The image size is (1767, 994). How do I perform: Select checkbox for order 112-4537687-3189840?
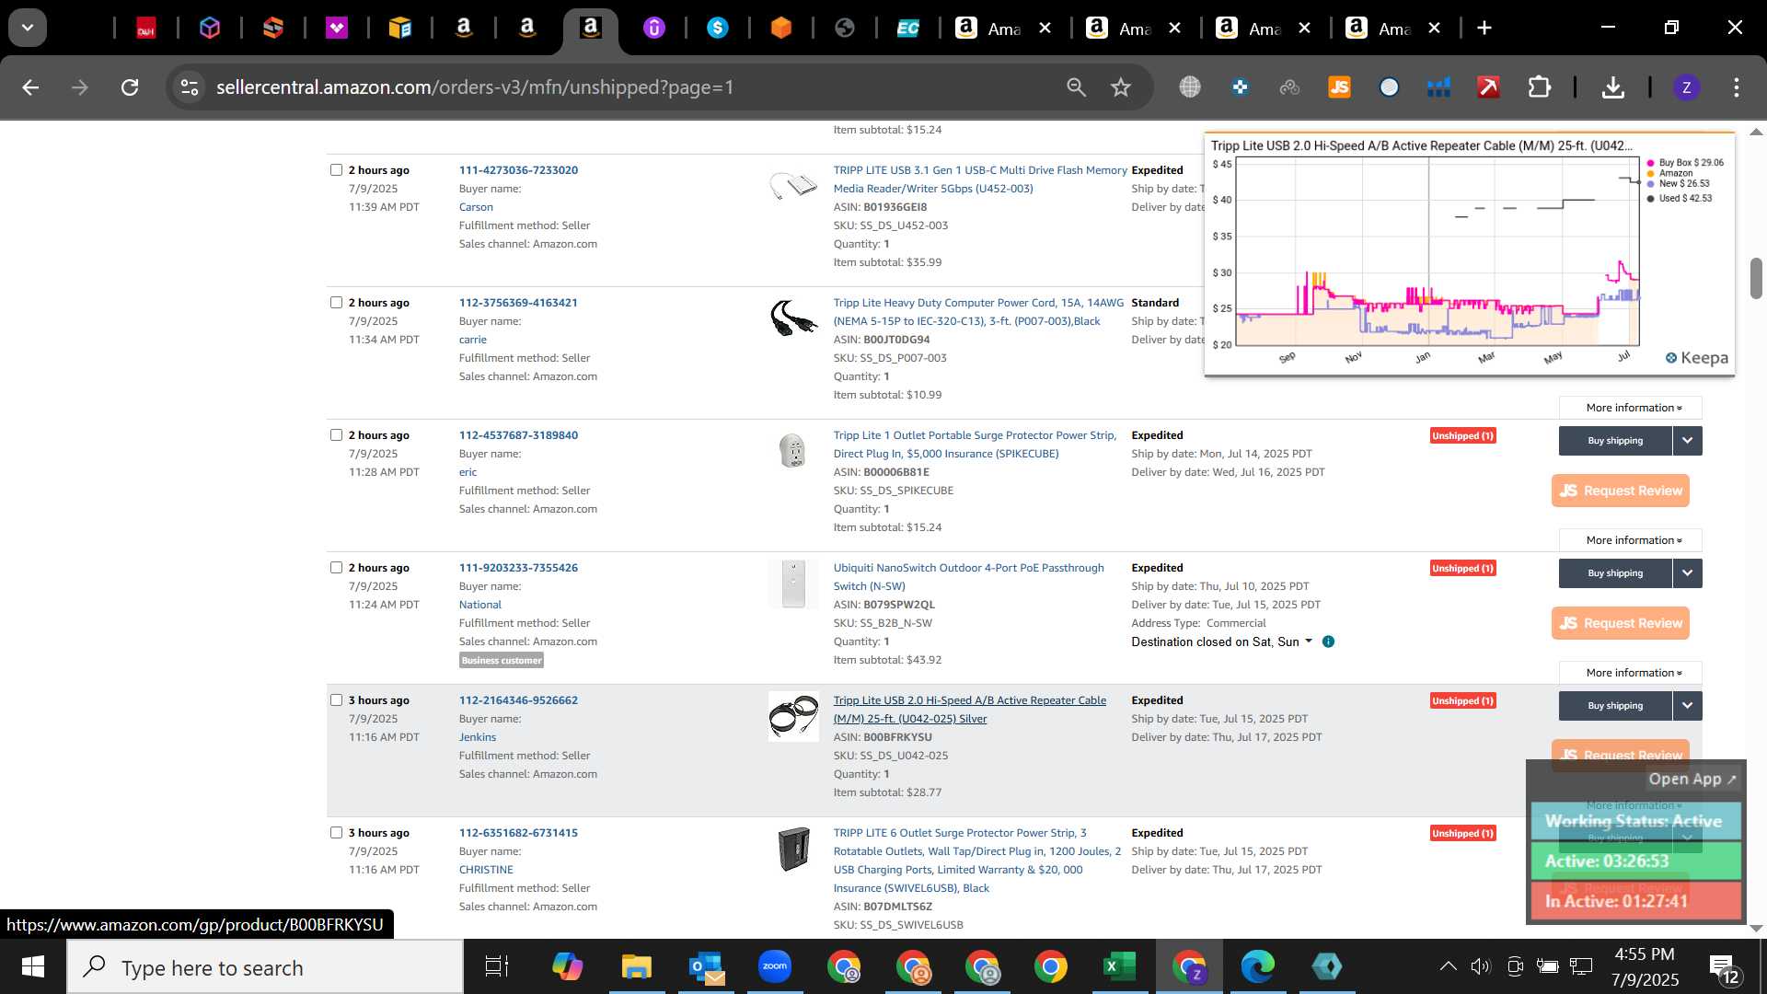[x=336, y=434]
